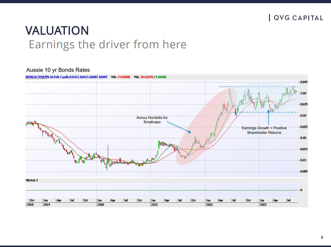Image resolution: width=331 pixels, height=247 pixels.
Task: Click the 'Aussie 10 yr Bonds Rates' chart title
Action: (58, 70)
